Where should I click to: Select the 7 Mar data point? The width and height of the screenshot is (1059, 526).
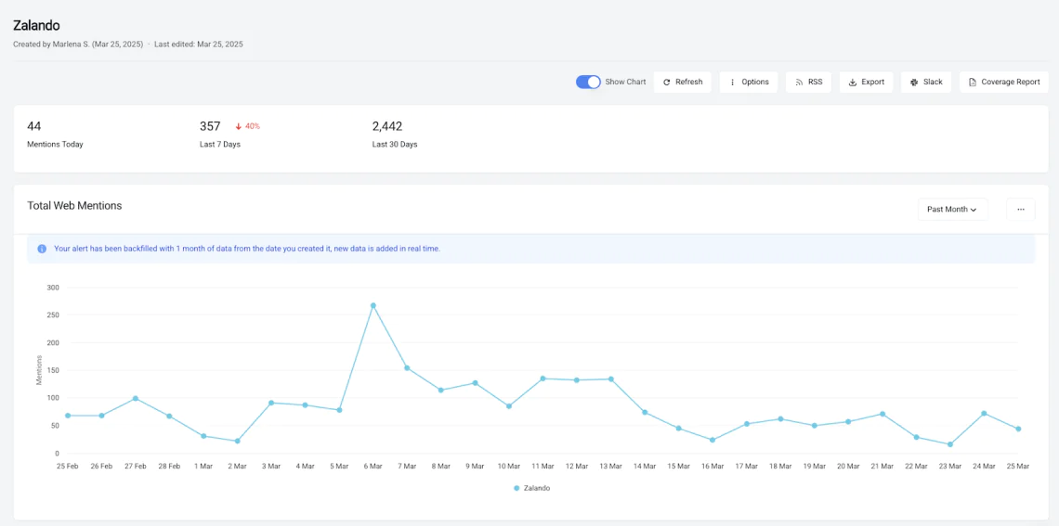pyautogui.click(x=407, y=368)
